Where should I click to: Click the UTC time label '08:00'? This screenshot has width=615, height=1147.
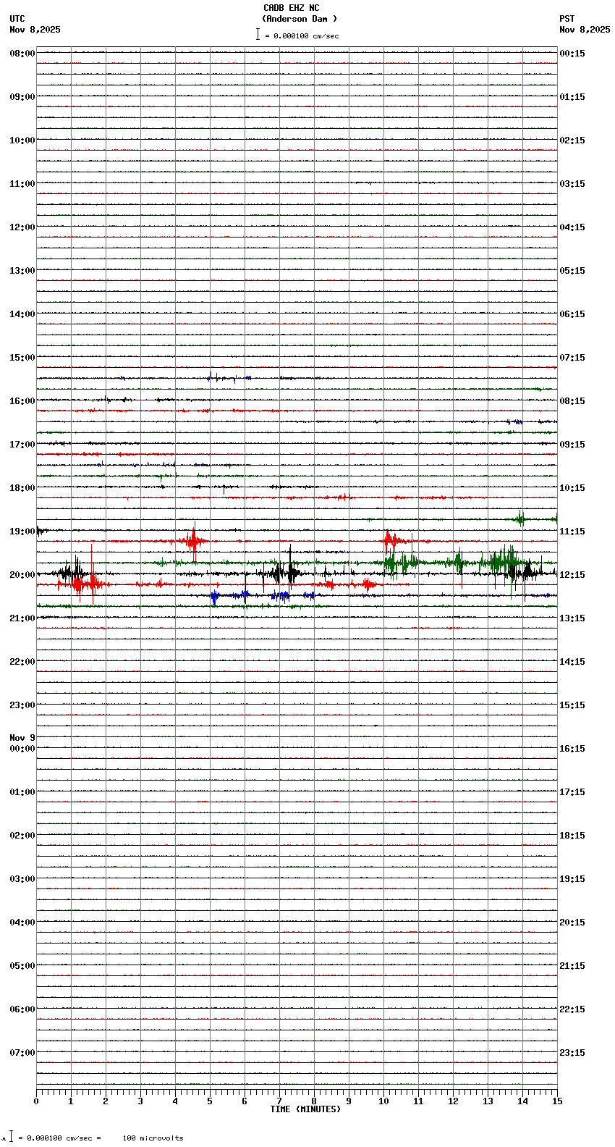[x=22, y=54]
